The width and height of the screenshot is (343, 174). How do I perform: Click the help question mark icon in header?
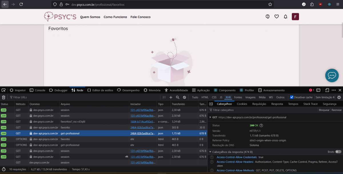coord(268,17)
